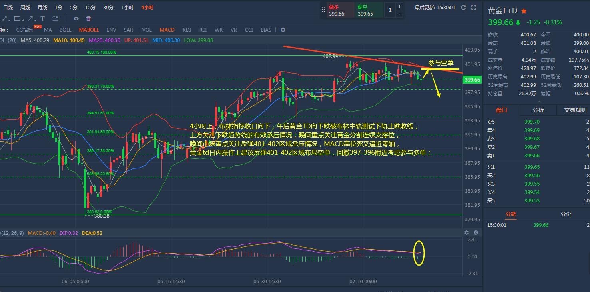Switch to the 分价 tab

tap(566, 214)
